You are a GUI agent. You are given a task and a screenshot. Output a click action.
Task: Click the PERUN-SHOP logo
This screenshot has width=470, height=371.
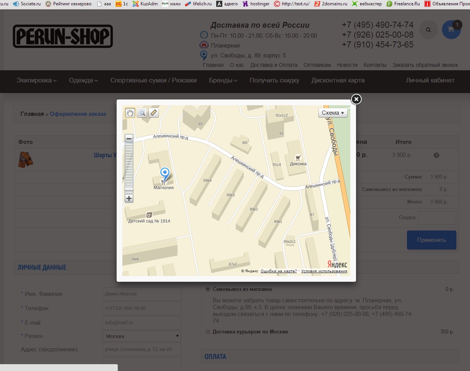pos(63,36)
